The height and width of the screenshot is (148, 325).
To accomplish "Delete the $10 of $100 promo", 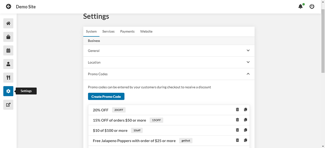I will pyautogui.click(x=237, y=130).
